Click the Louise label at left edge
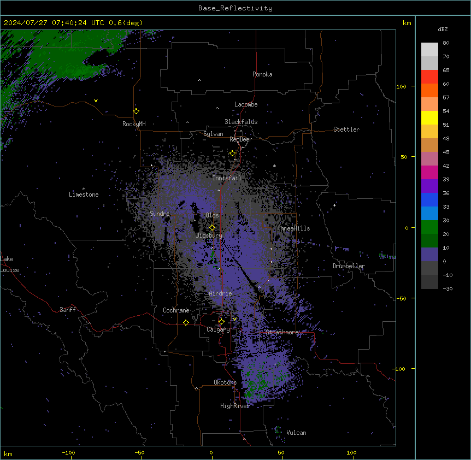The image size is (471, 460). 10,270
